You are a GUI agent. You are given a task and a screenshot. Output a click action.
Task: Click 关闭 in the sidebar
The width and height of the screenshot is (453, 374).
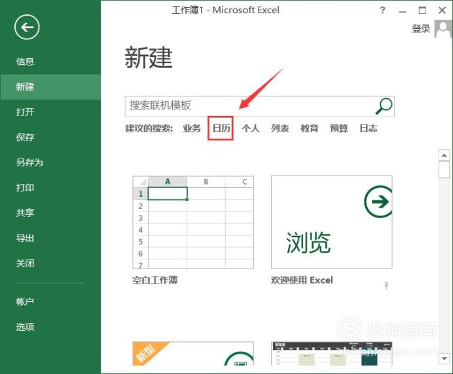pos(25,263)
